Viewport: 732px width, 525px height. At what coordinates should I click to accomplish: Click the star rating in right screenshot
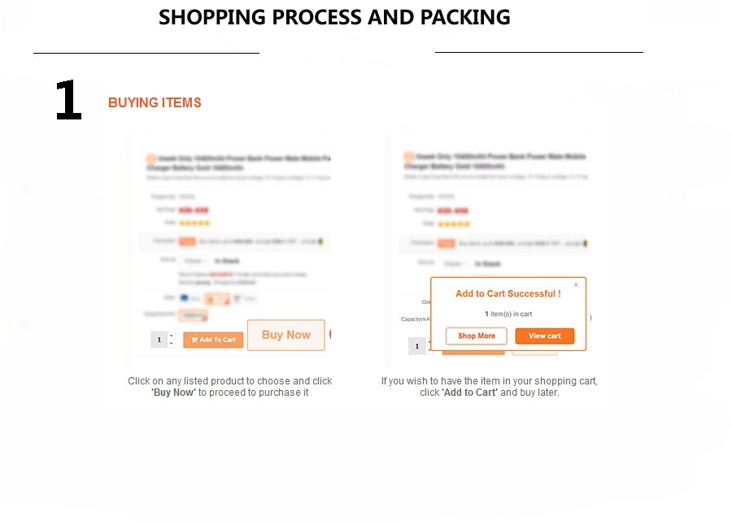coord(454,224)
